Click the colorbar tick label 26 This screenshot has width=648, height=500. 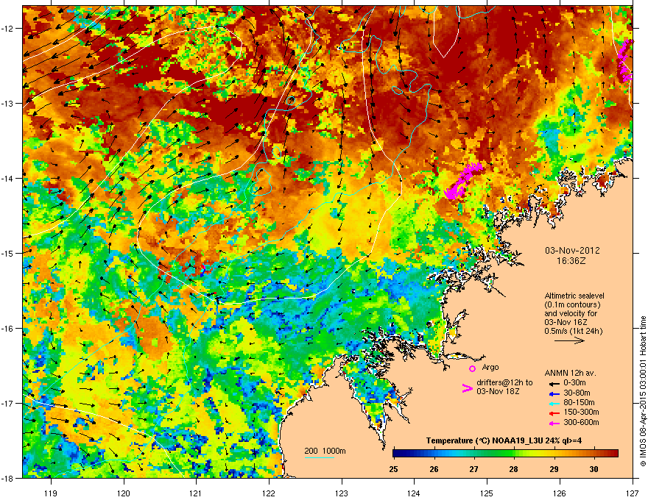tap(434, 469)
